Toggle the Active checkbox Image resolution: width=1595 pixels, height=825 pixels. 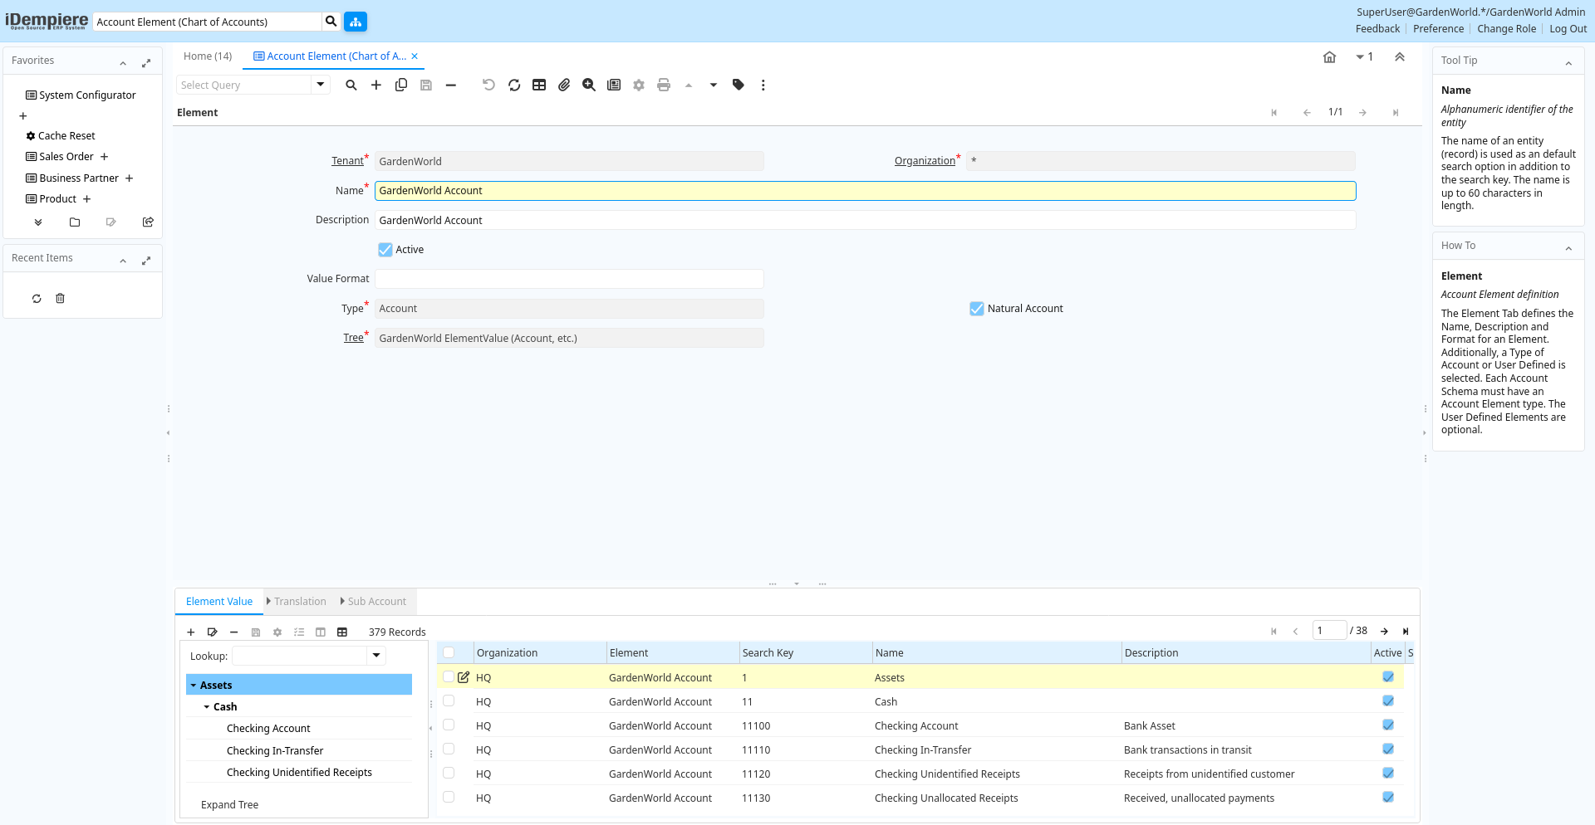[x=385, y=250]
